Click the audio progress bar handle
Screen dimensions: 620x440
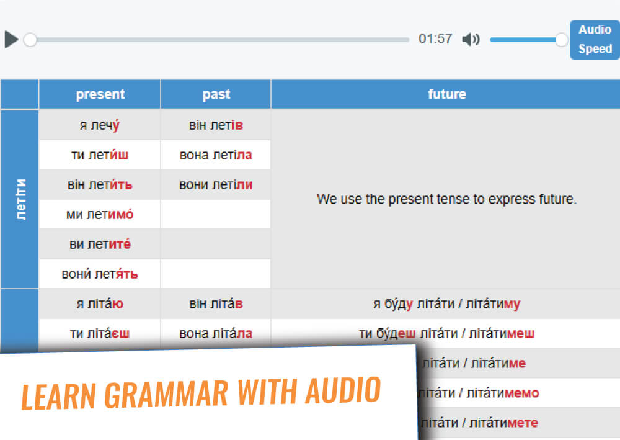tap(30, 40)
